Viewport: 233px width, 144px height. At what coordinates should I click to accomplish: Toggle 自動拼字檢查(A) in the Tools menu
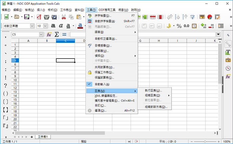[112, 21]
